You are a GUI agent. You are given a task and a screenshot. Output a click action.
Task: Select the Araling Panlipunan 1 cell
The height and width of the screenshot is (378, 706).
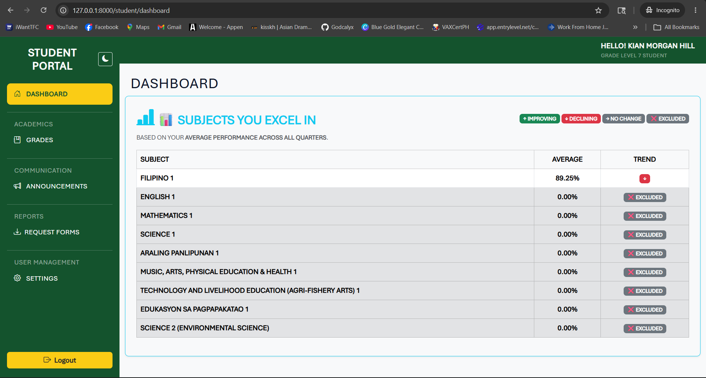click(335, 253)
